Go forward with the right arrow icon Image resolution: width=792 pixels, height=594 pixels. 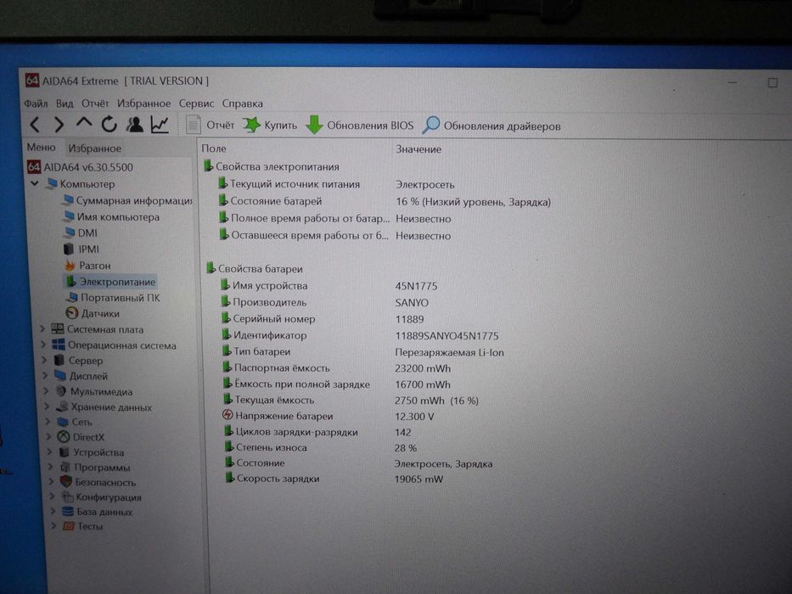point(59,124)
